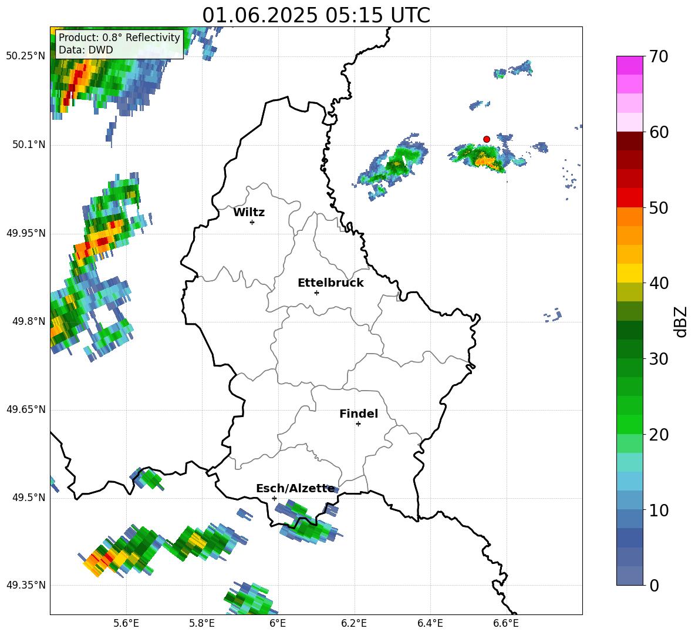695x635 pixels.
Task: Click the 30 value on the colorbar
Action: 659,359
